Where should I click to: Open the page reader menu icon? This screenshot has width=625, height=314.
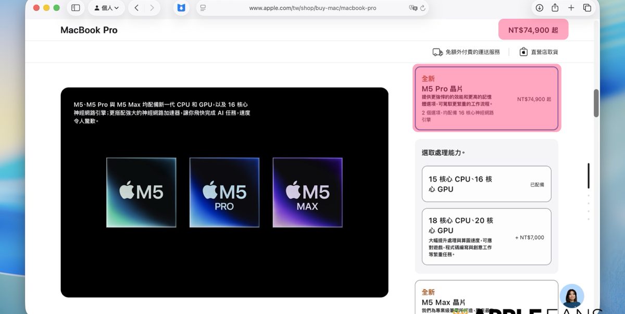coord(203,8)
